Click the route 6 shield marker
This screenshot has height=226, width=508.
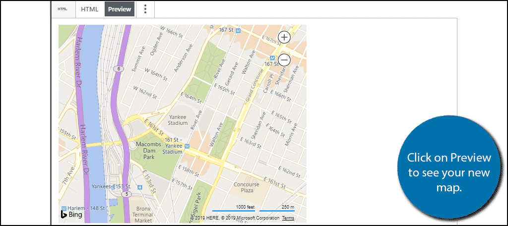tap(119, 68)
